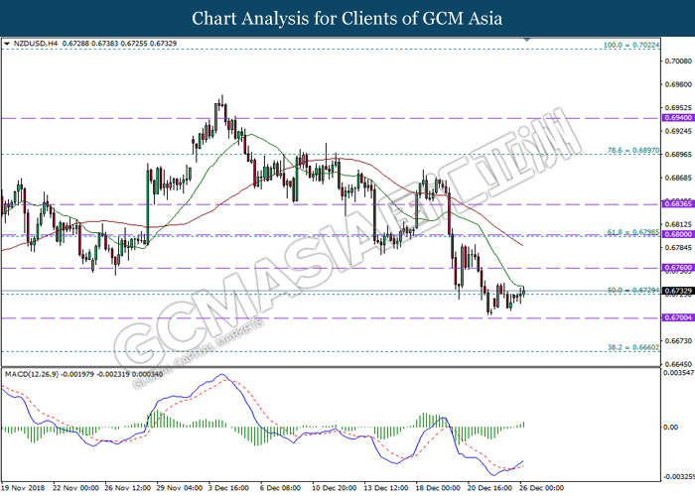Click the 0.69245 price axis value
The width and height of the screenshot is (695, 496).
[x=678, y=131]
